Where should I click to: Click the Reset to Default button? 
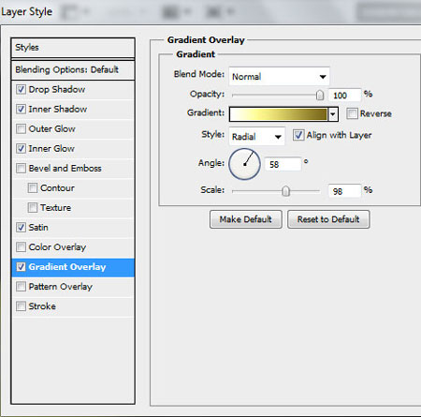coord(328,219)
